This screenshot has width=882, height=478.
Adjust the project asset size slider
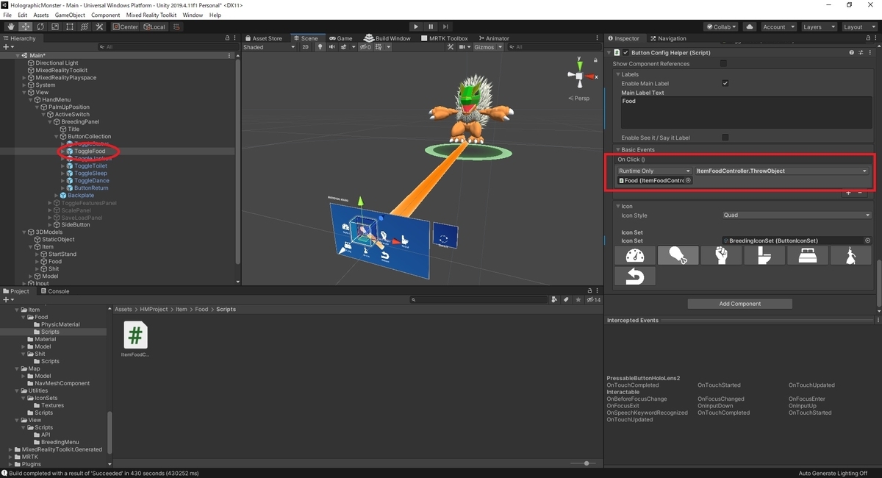[x=584, y=463]
